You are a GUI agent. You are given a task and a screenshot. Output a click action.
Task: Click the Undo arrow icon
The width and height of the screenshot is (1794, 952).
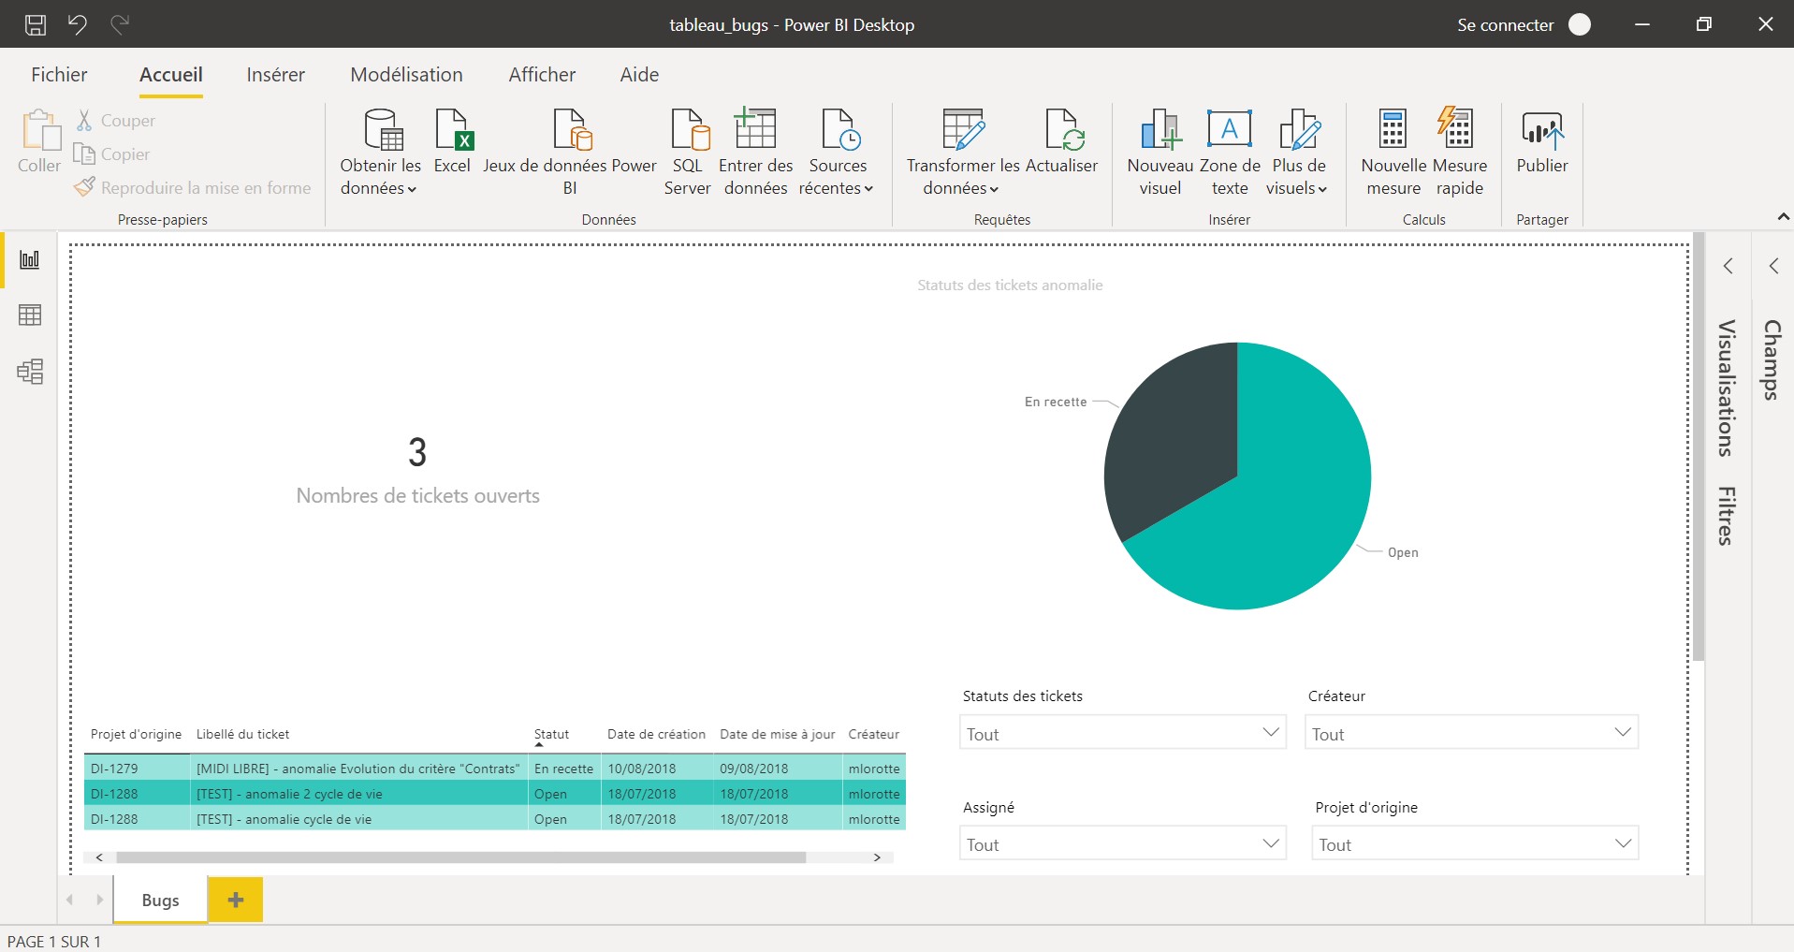point(78,24)
